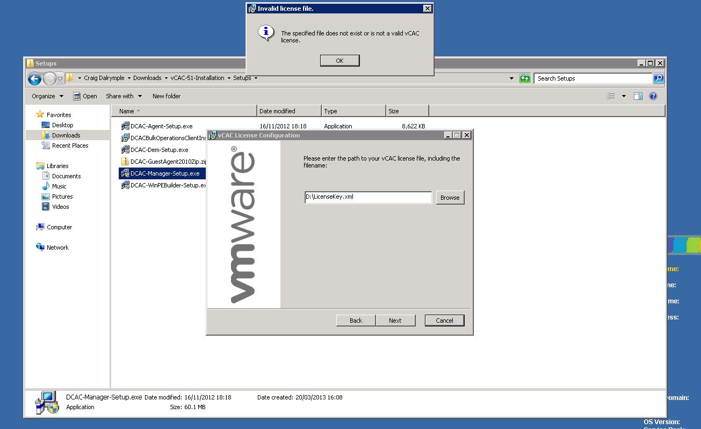Select the Documents library
Viewport: 701px width, 429px height.
[66, 176]
